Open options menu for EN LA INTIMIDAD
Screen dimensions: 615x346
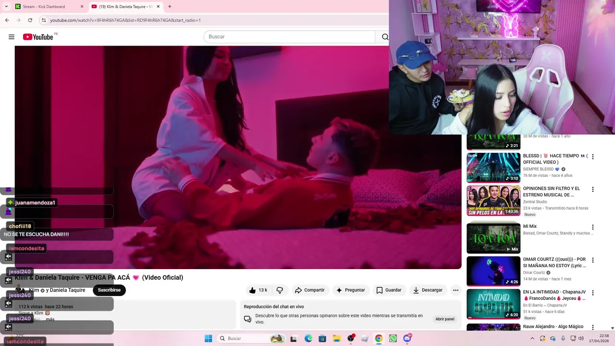592,293
